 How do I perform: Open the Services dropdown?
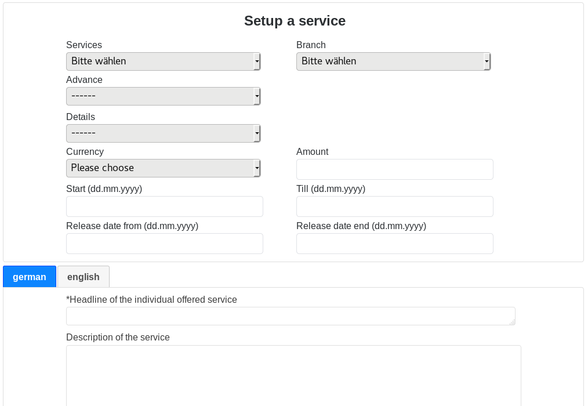pyautogui.click(x=163, y=61)
